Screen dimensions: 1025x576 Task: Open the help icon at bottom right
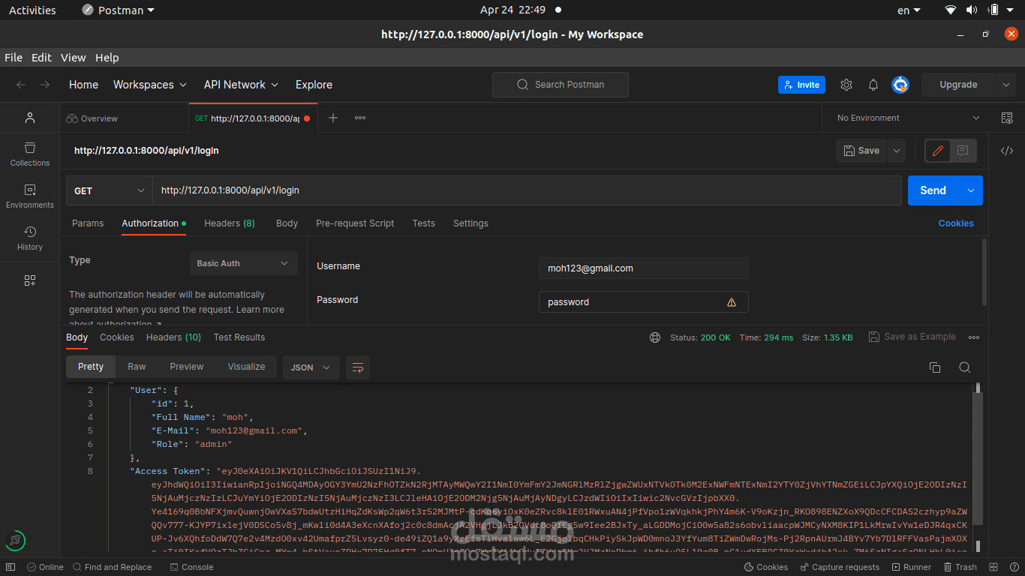1013,567
